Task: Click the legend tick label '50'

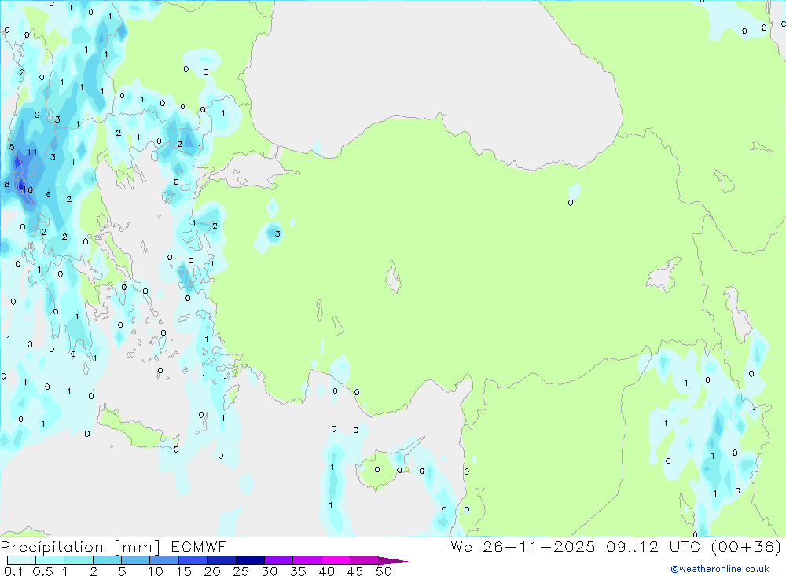Action: click(384, 571)
